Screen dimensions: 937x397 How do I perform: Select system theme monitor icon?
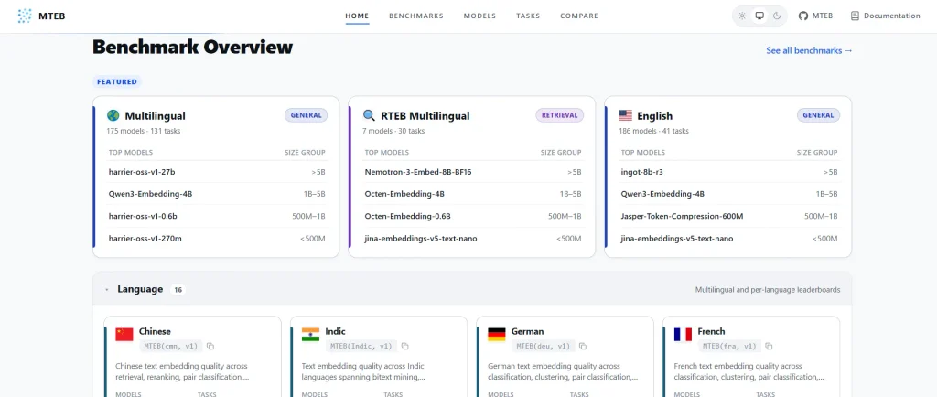[759, 16]
